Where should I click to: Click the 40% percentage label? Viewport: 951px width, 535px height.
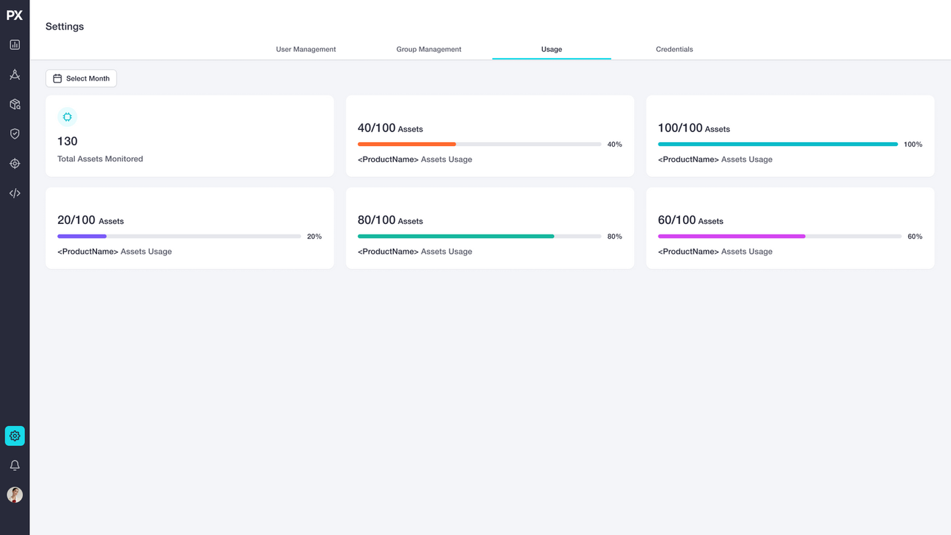615,145
